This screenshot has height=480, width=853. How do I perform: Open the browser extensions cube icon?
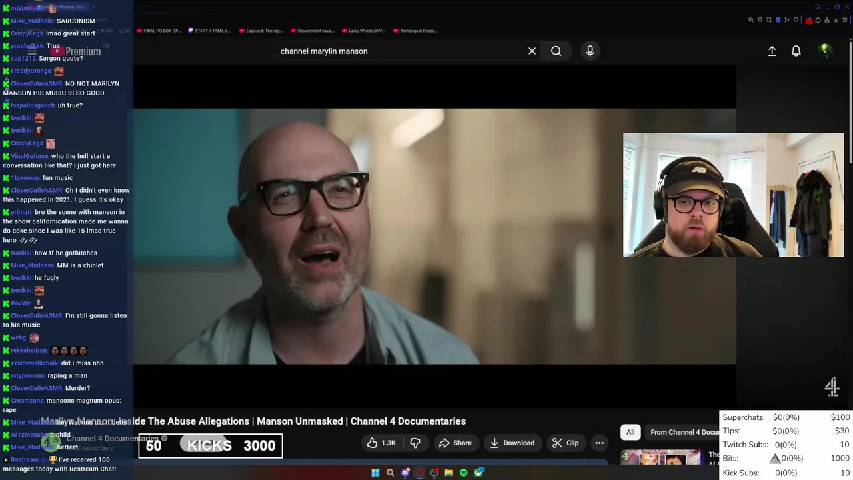tap(818, 20)
